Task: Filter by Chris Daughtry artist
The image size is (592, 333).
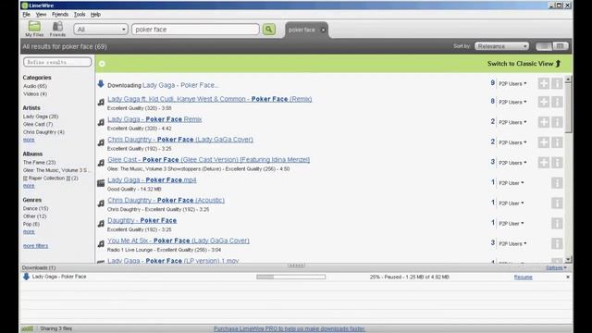Action: coord(43,132)
